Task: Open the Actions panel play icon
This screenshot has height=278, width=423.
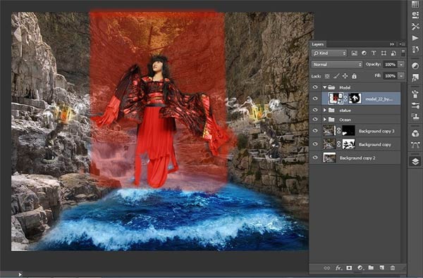Action: [415, 38]
